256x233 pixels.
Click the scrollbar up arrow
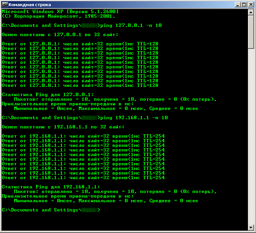tap(251, 13)
